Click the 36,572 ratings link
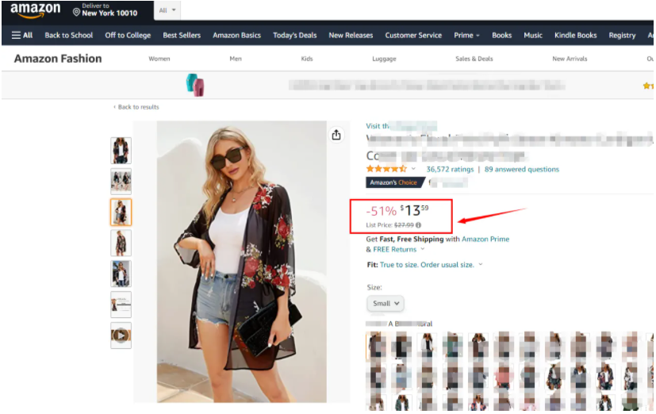656x414 pixels. pyautogui.click(x=450, y=169)
